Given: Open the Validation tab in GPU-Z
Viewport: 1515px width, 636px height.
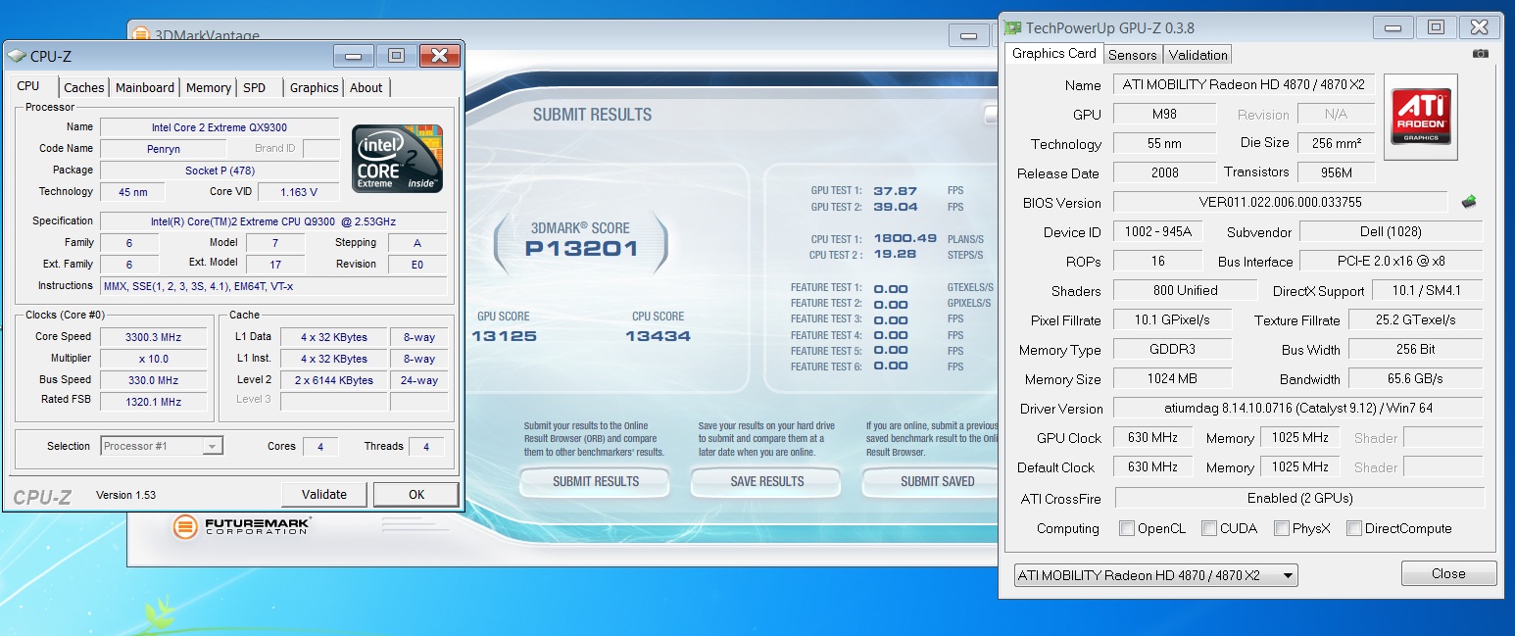Looking at the screenshot, I should tap(1197, 55).
